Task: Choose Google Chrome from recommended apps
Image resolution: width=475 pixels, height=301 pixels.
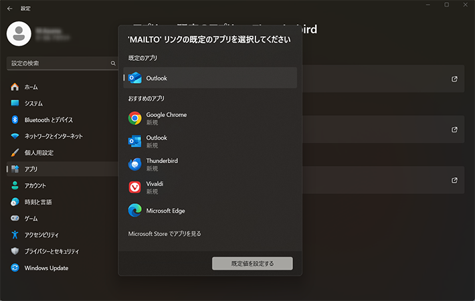Action: [210, 118]
